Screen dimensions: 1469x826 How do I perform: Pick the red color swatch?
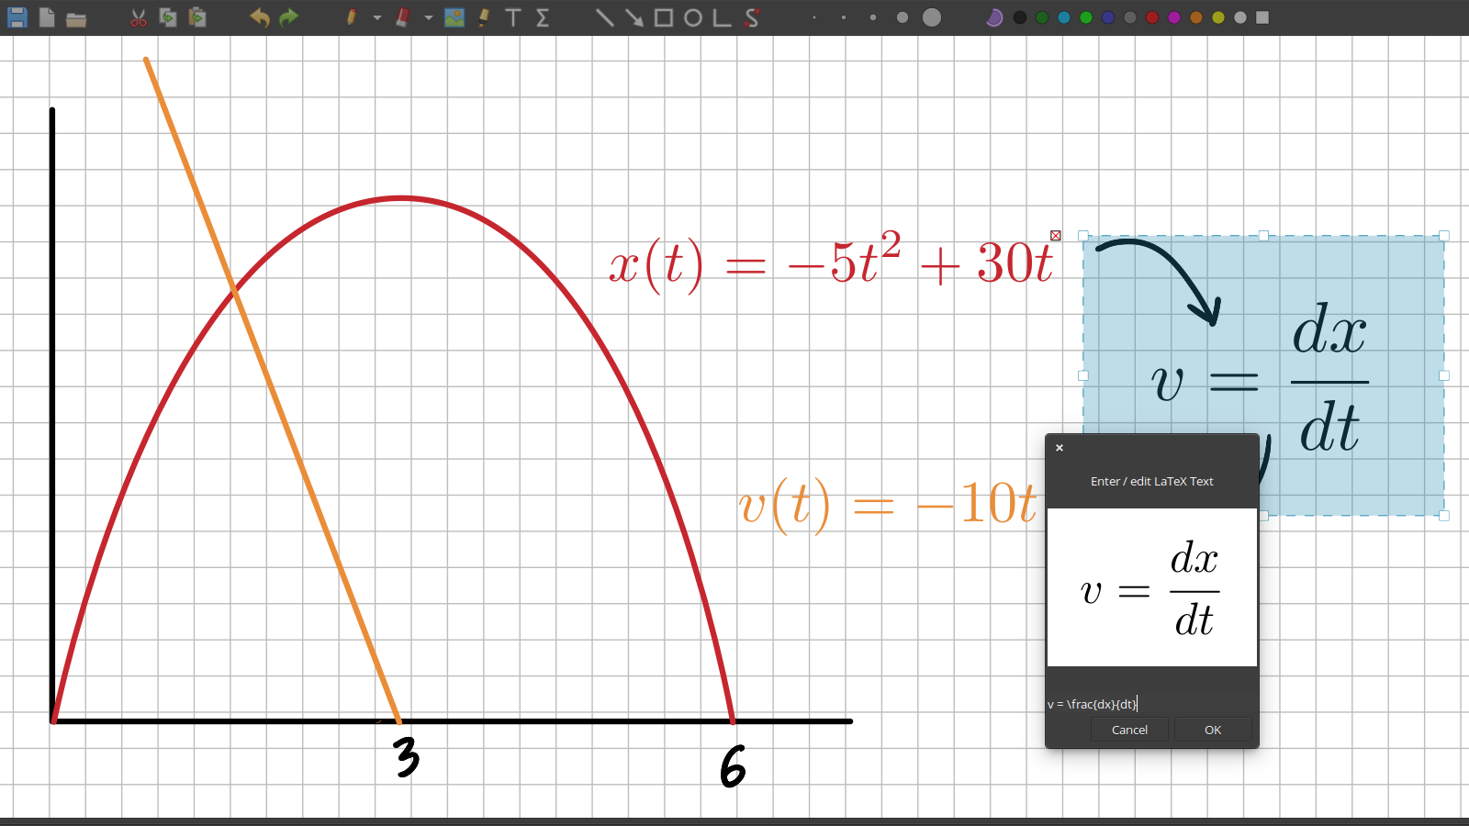click(1152, 17)
